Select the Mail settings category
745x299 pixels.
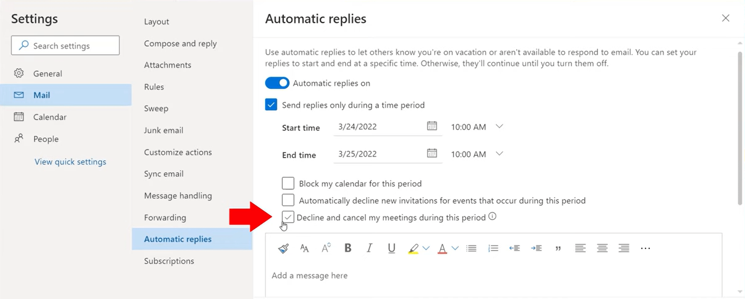point(66,95)
